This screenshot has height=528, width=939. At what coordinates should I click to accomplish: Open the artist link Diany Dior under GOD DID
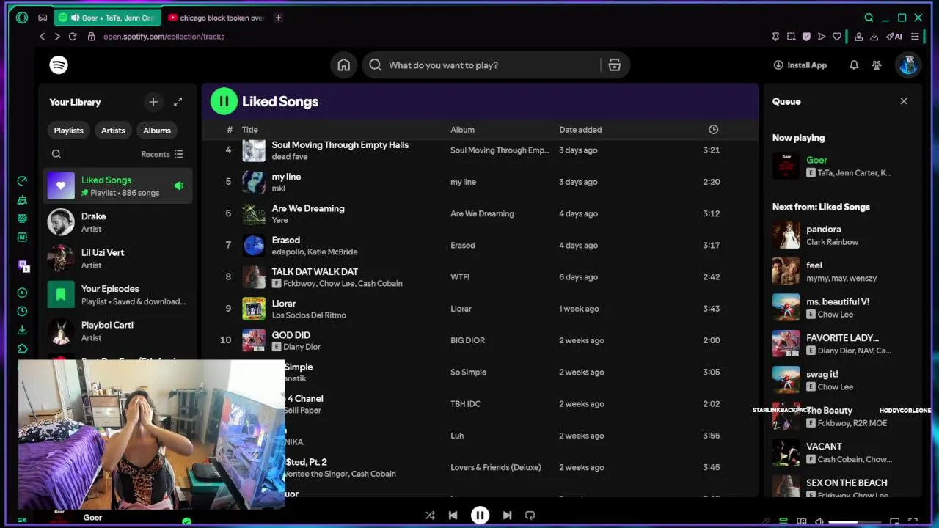coord(302,347)
